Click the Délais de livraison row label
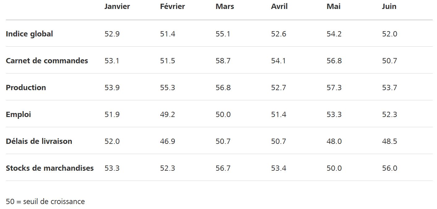This screenshot has height=209, width=437. coord(39,141)
